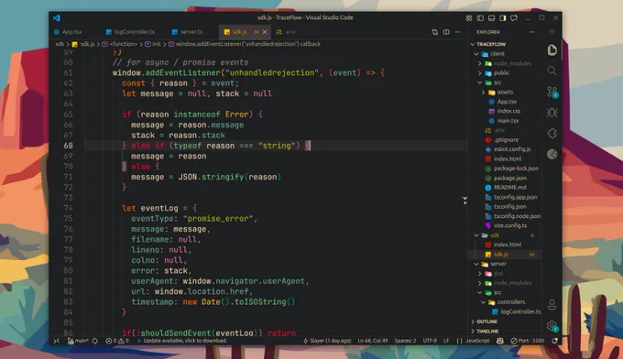623x359 pixels.
Task: Open the Accounts icon in activity bar
Action: tap(552, 305)
